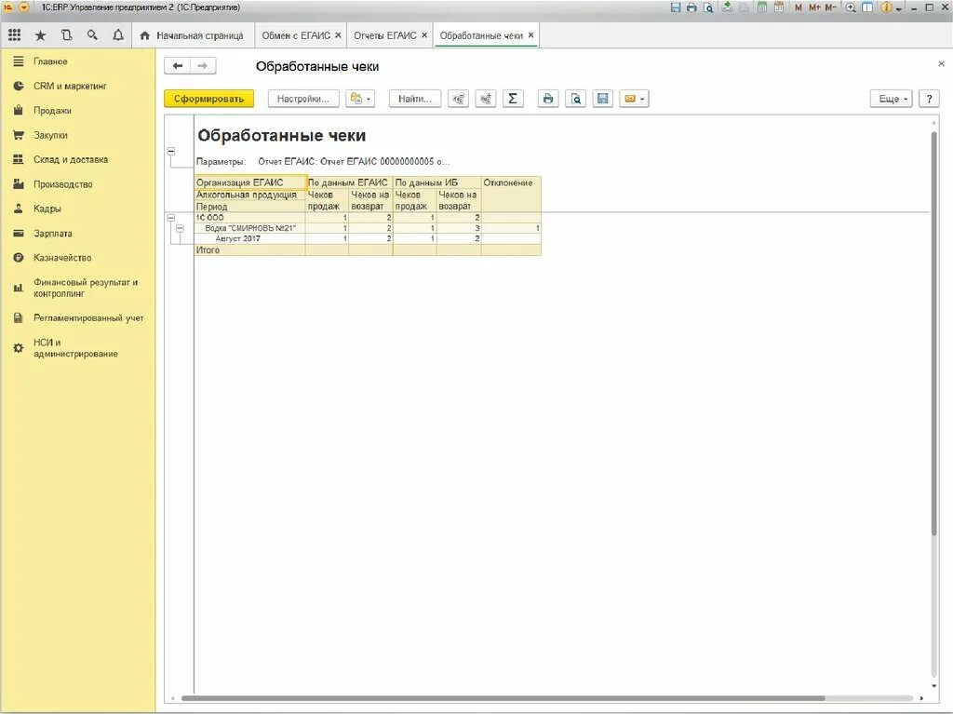Click the Print preview icon in title bar
Screen dimensions: 953x714
click(x=708, y=7)
